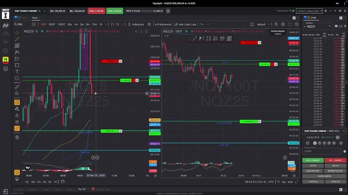Open the layout templates grid icon
The height and width of the screenshot is (195, 348).
149,24
